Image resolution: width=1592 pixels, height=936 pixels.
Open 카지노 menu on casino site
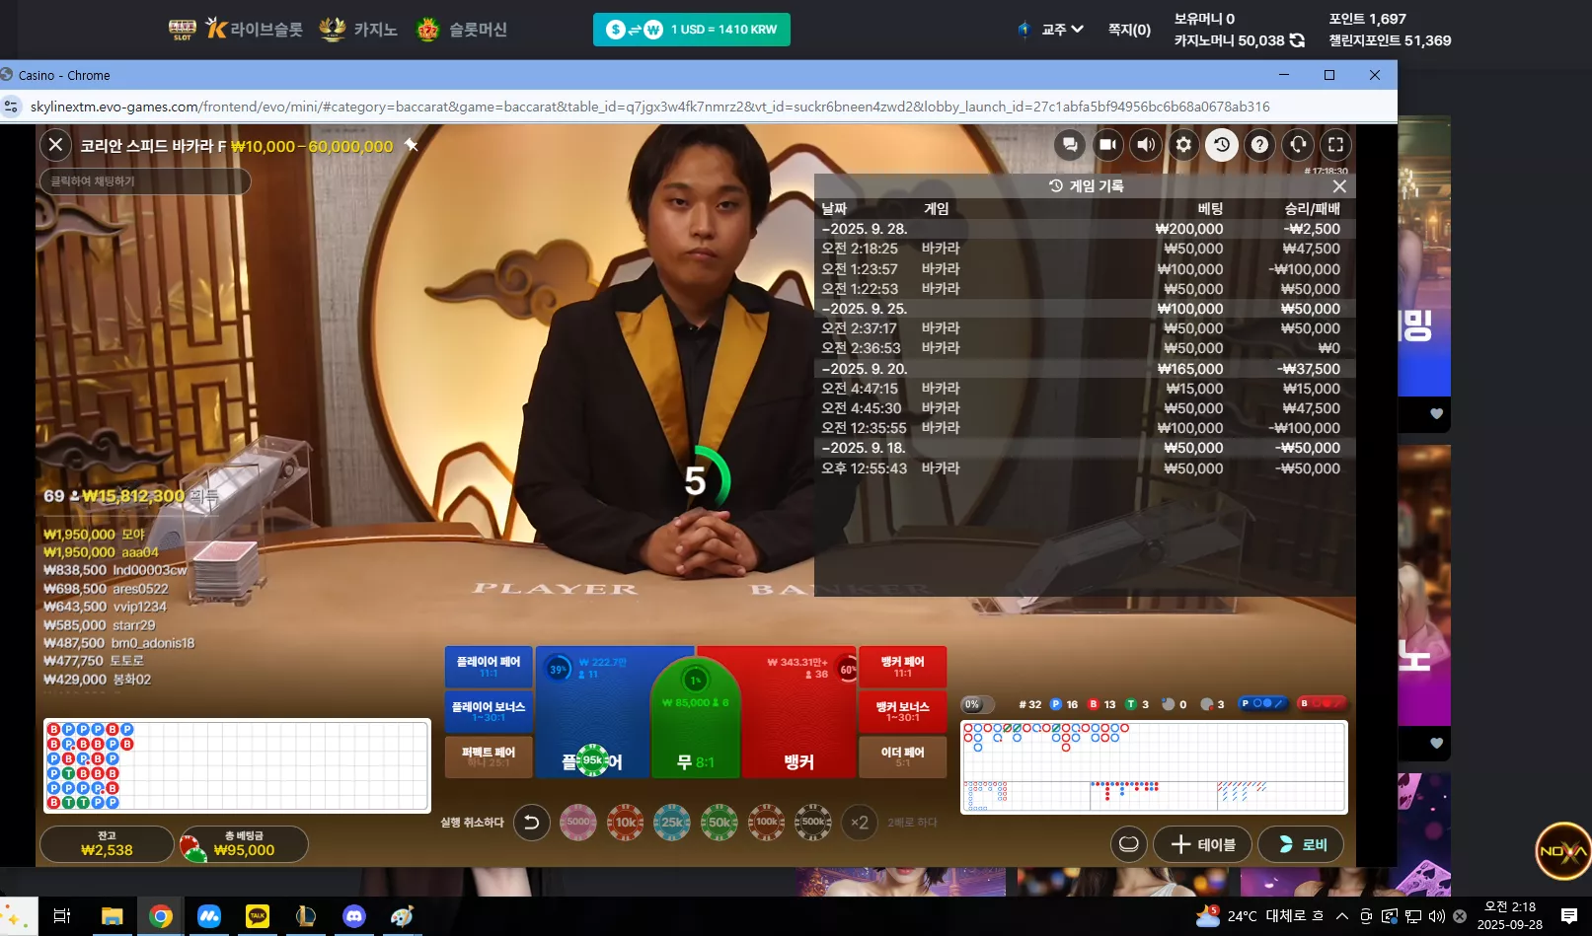(358, 30)
